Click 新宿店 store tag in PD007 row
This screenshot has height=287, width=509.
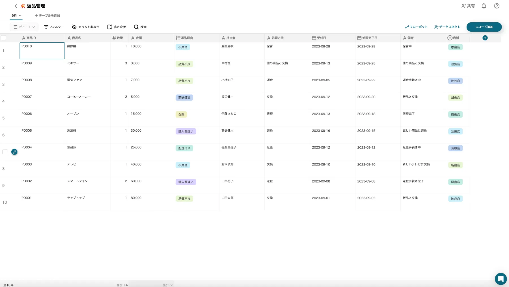[455, 98]
